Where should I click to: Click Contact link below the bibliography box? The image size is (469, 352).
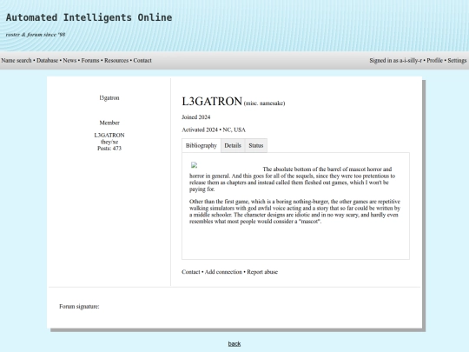(191, 272)
